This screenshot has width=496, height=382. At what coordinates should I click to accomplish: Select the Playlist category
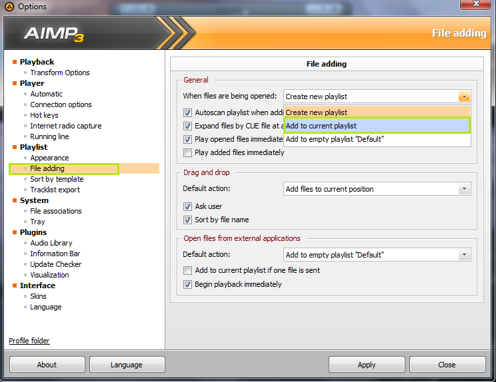33,147
